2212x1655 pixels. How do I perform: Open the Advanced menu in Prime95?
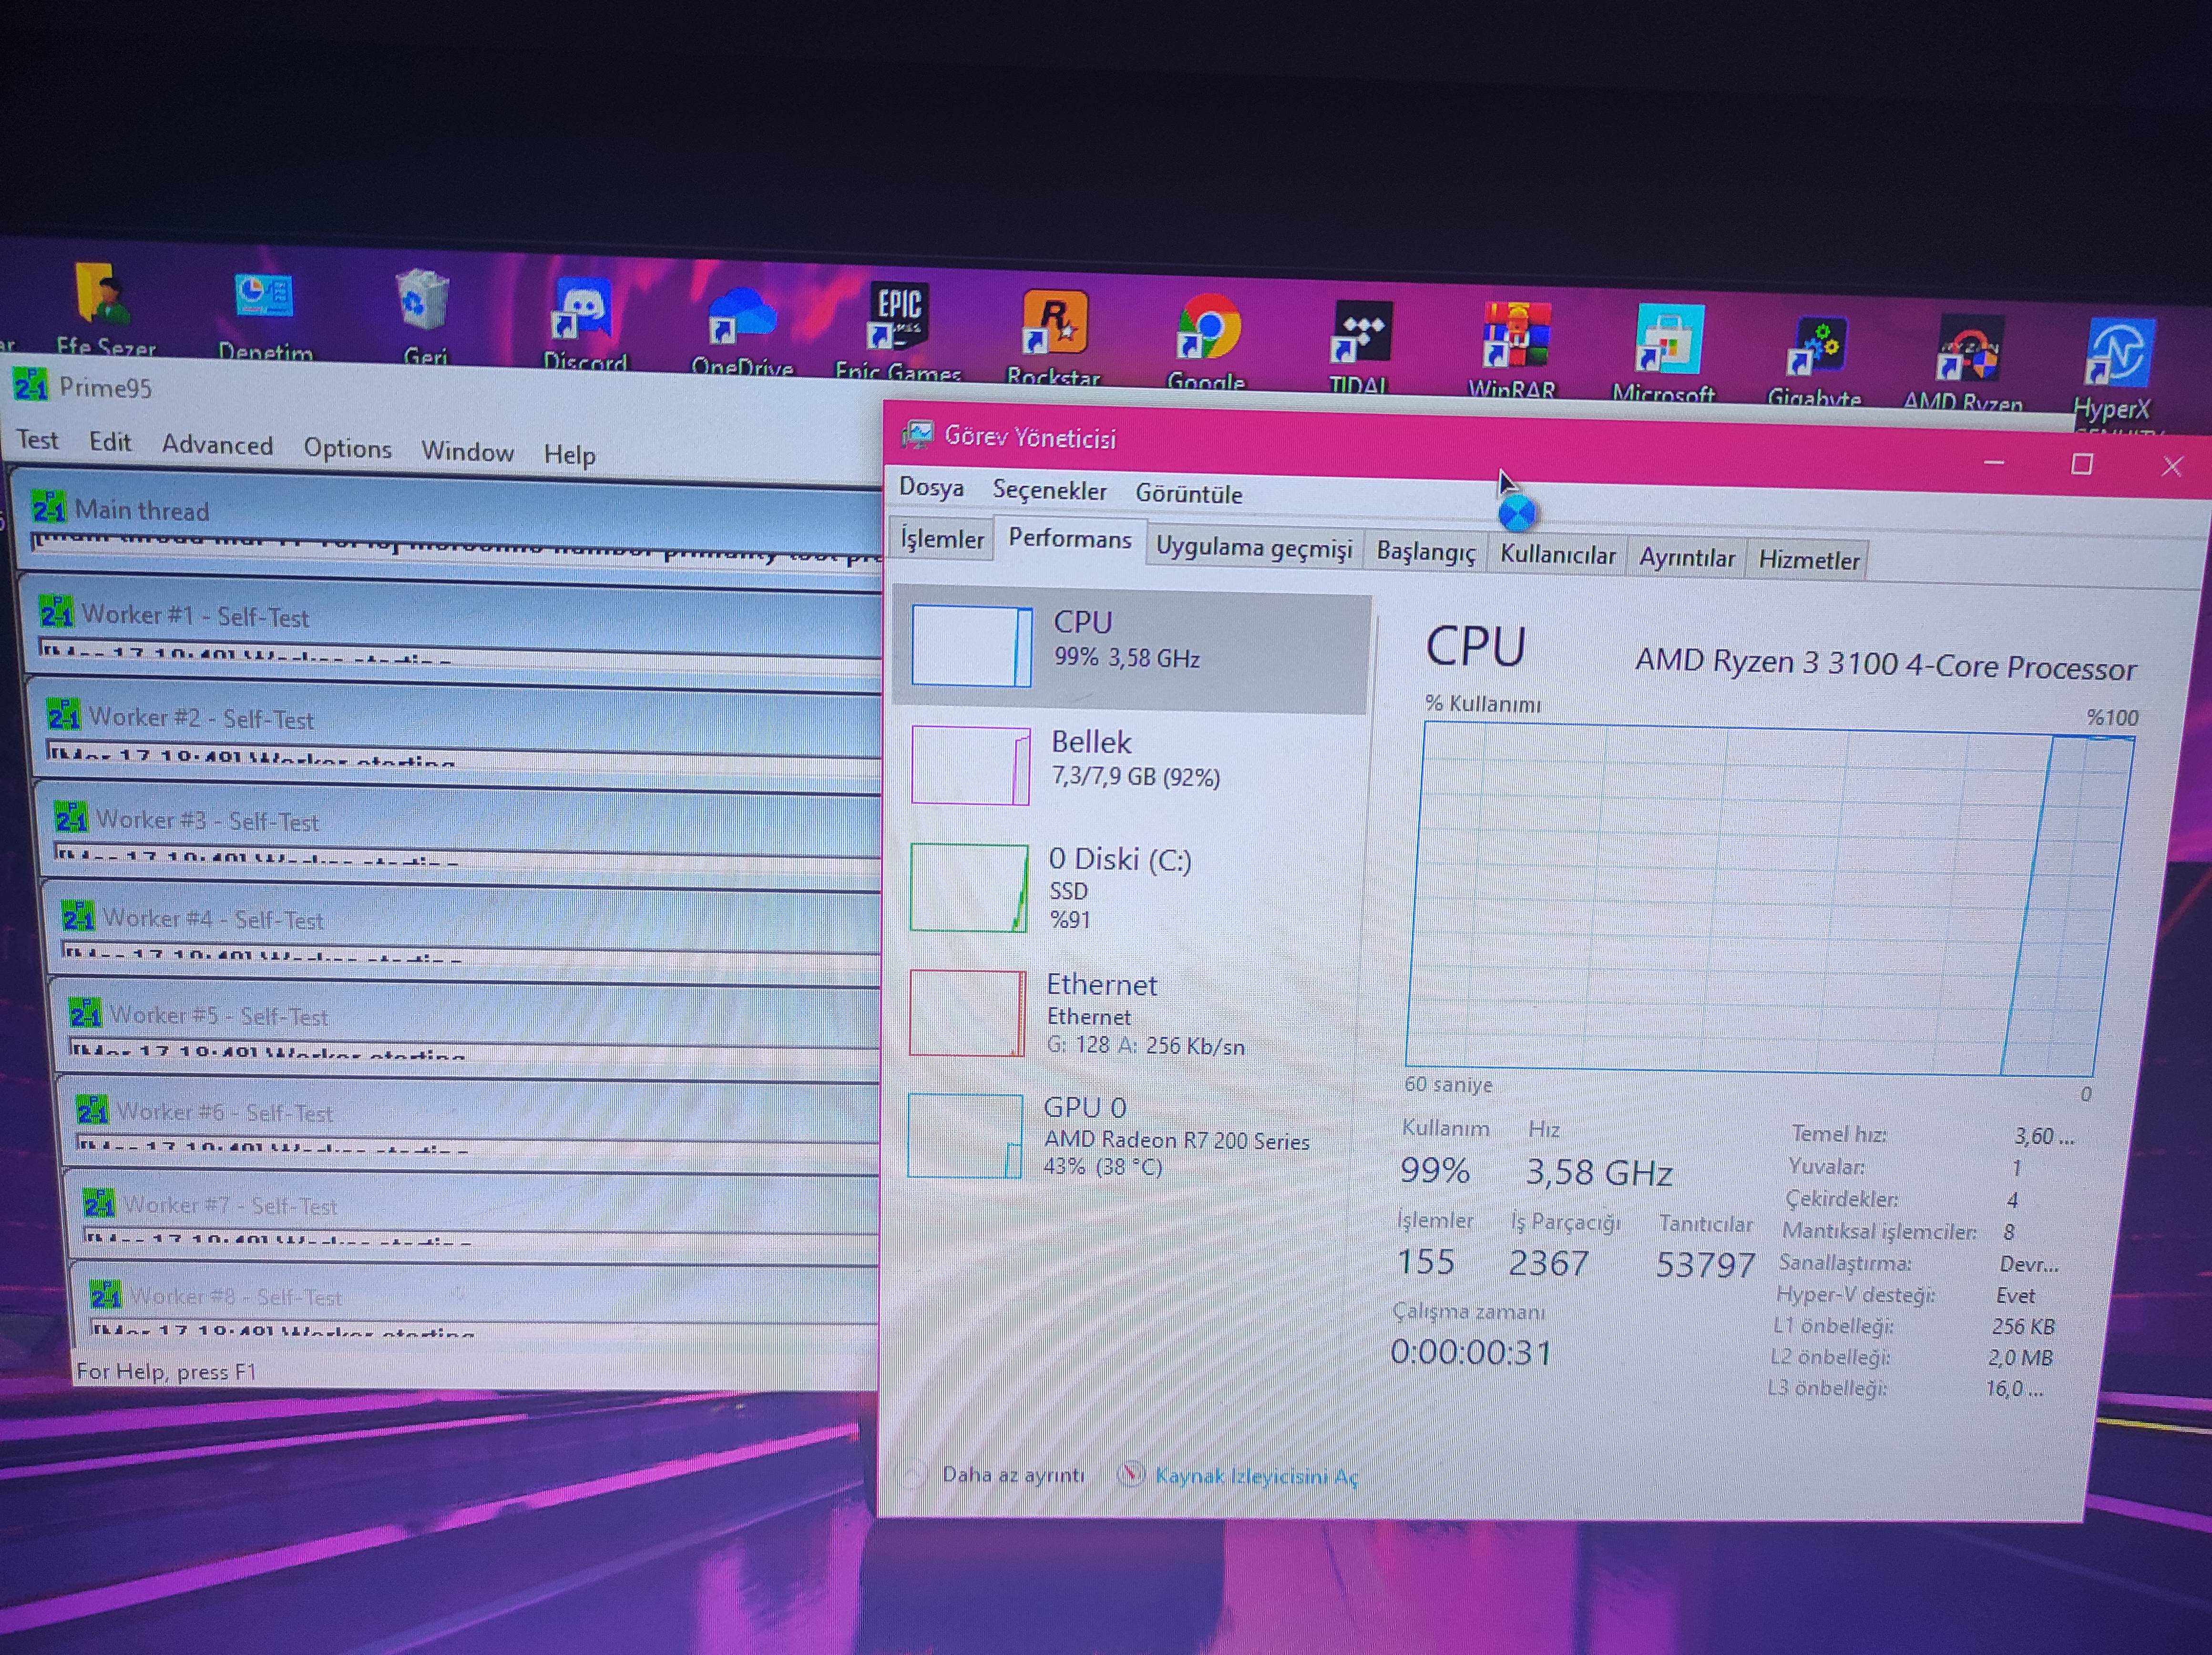click(217, 445)
